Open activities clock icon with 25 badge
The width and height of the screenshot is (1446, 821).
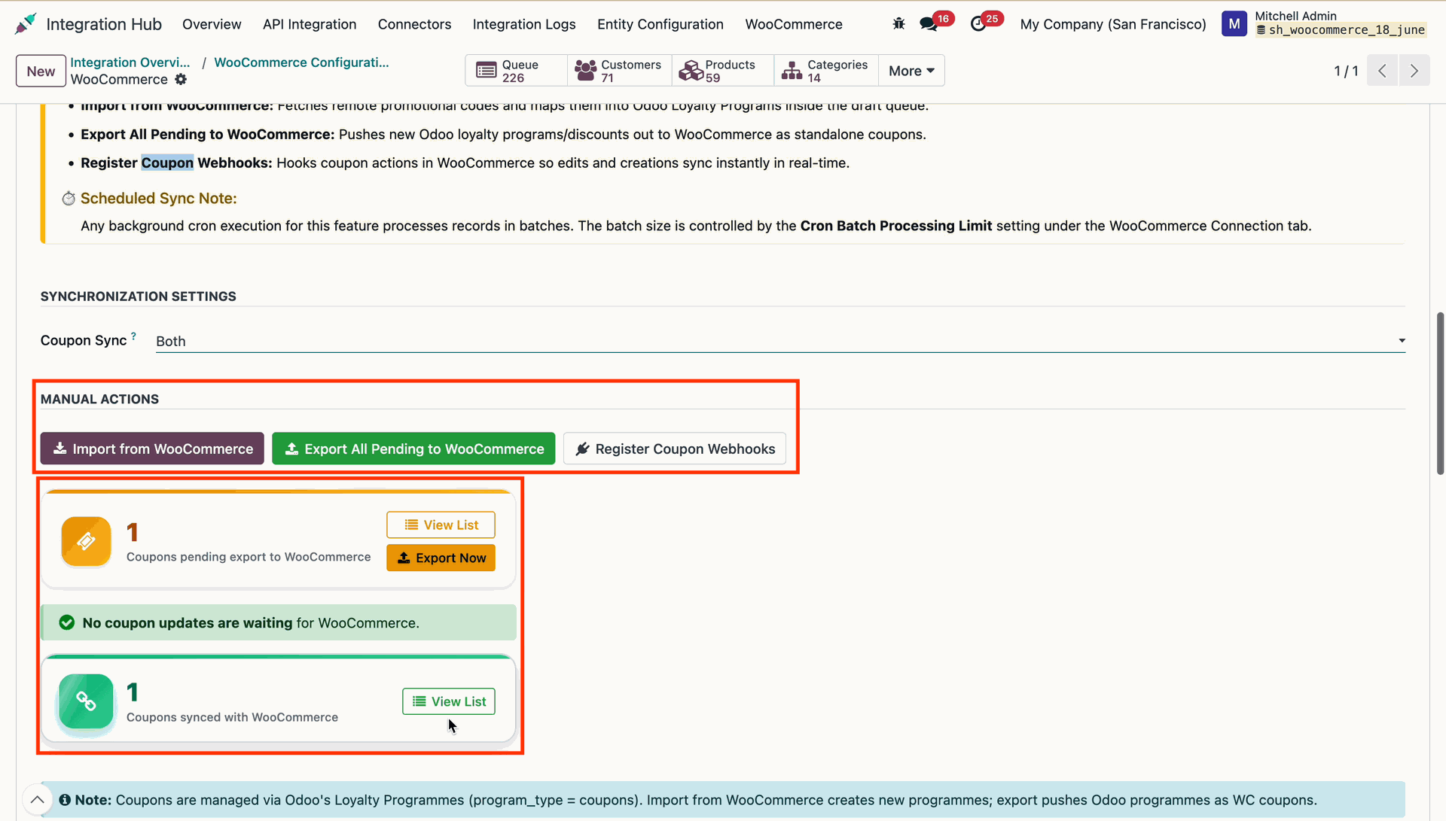978,24
